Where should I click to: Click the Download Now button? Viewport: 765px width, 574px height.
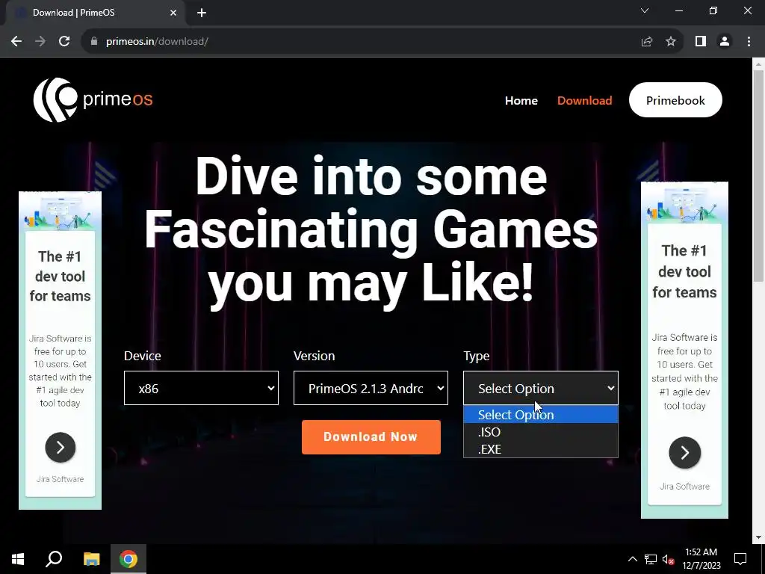371,436
